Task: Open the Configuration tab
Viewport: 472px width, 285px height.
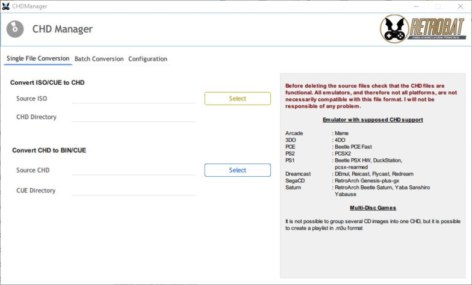Action: (x=148, y=59)
